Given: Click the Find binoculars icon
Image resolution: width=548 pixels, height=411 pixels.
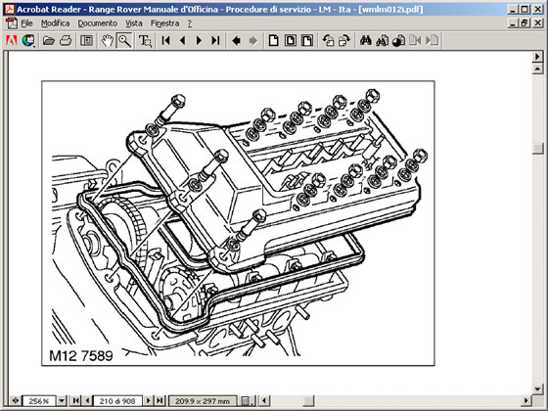Looking at the screenshot, I should [x=366, y=40].
